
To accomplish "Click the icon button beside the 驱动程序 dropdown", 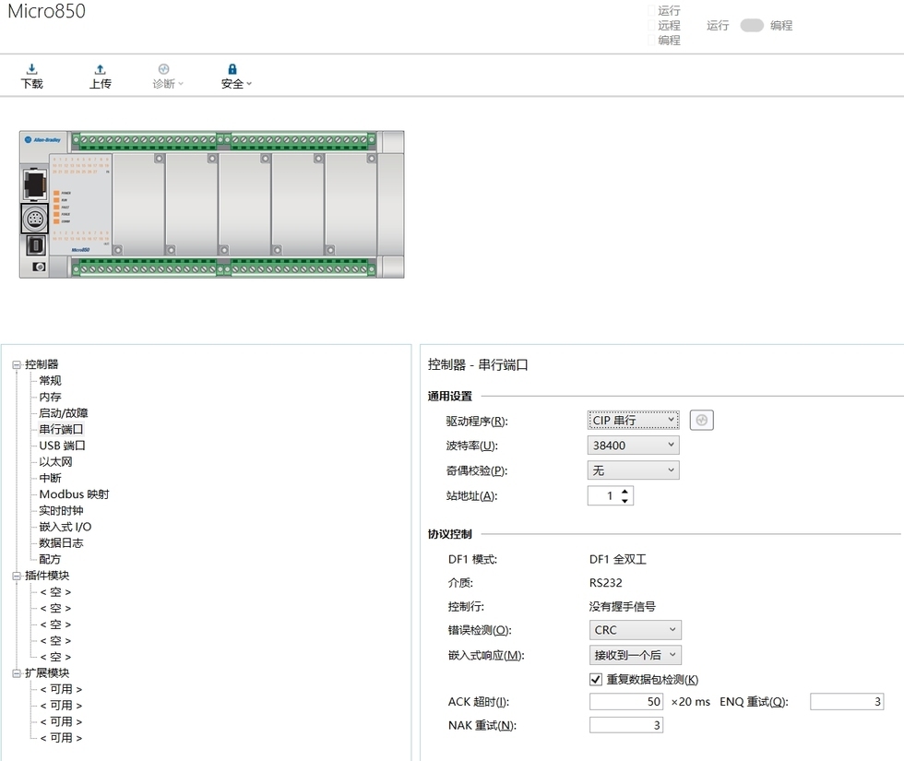I will click(702, 421).
